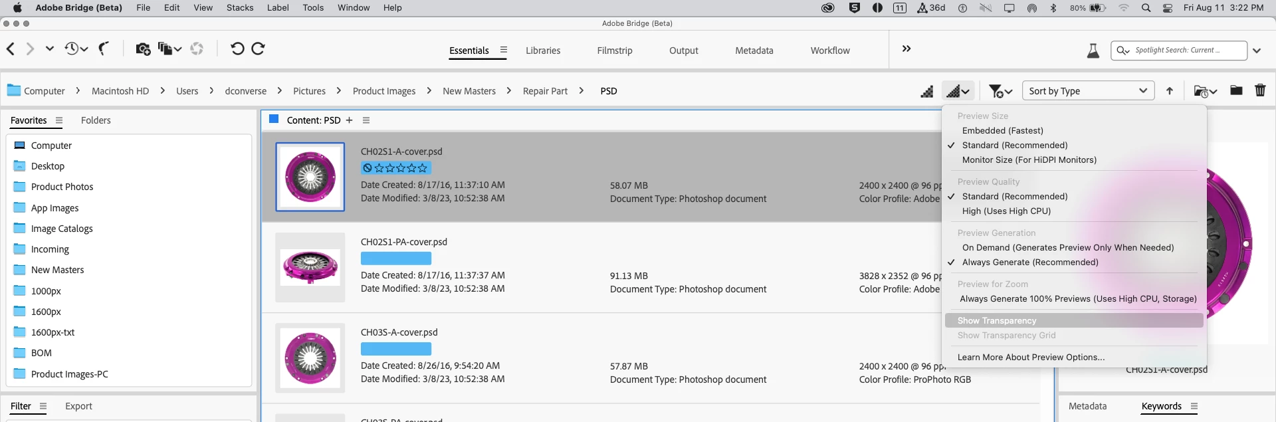Click the boomerang return to app icon
The height and width of the screenshot is (422, 1276).
tap(104, 49)
